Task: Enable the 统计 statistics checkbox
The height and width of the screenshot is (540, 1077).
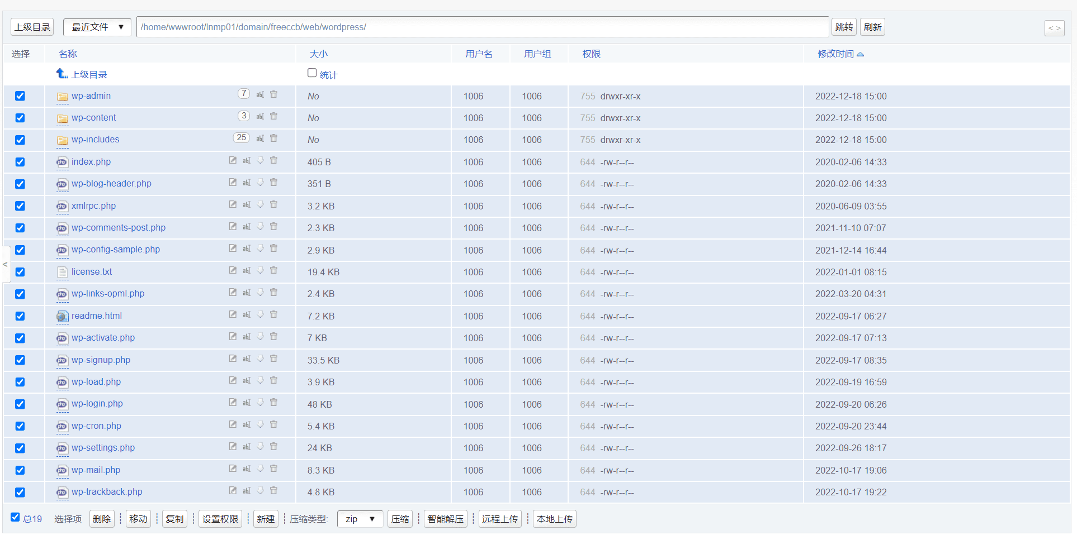Action: coord(311,73)
